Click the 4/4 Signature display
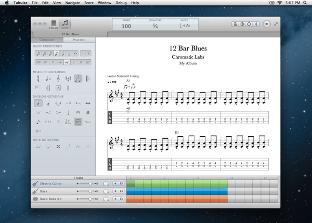The image size is (312, 223). click(x=154, y=25)
